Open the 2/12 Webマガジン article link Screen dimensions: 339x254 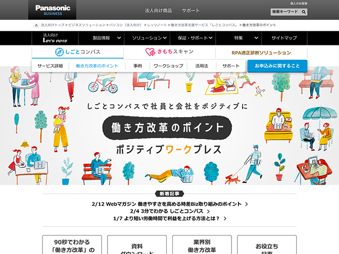coord(169,204)
